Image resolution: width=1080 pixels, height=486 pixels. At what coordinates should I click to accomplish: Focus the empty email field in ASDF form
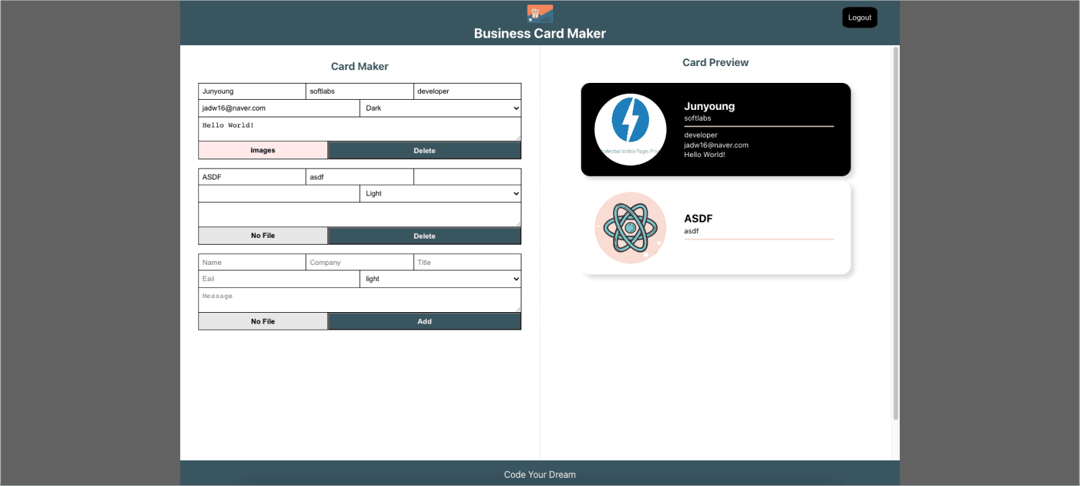pyautogui.click(x=279, y=193)
